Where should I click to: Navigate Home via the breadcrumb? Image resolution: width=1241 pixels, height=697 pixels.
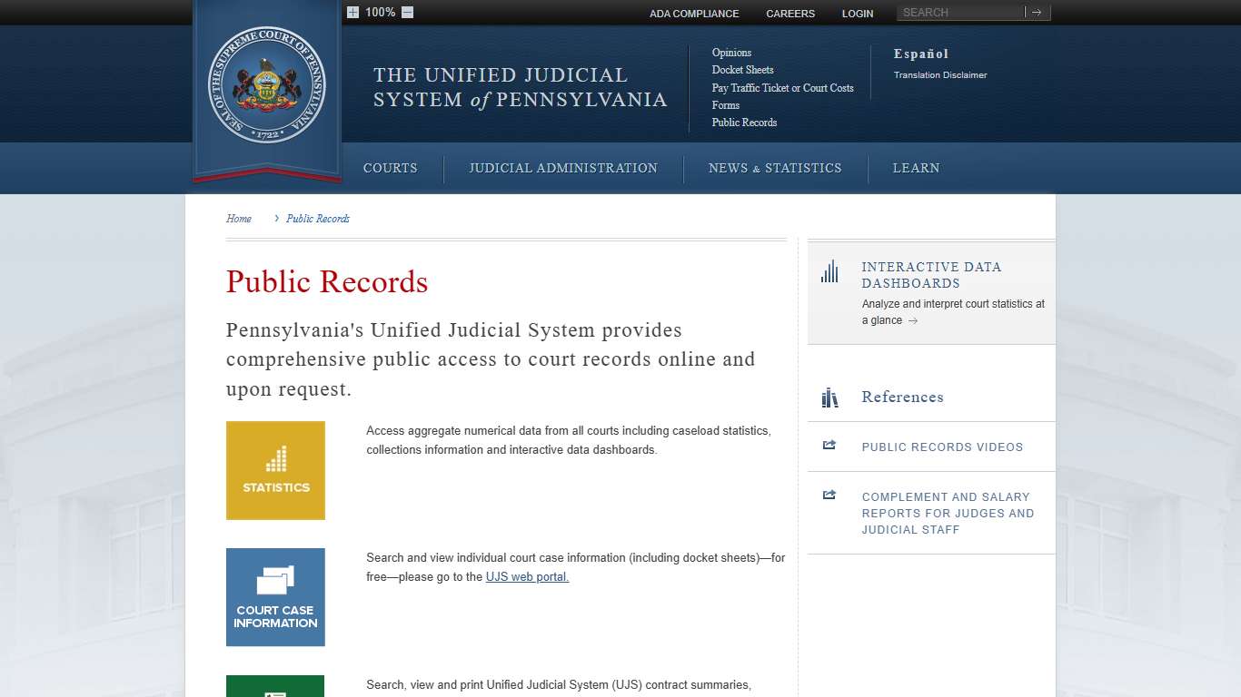click(x=238, y=218)
